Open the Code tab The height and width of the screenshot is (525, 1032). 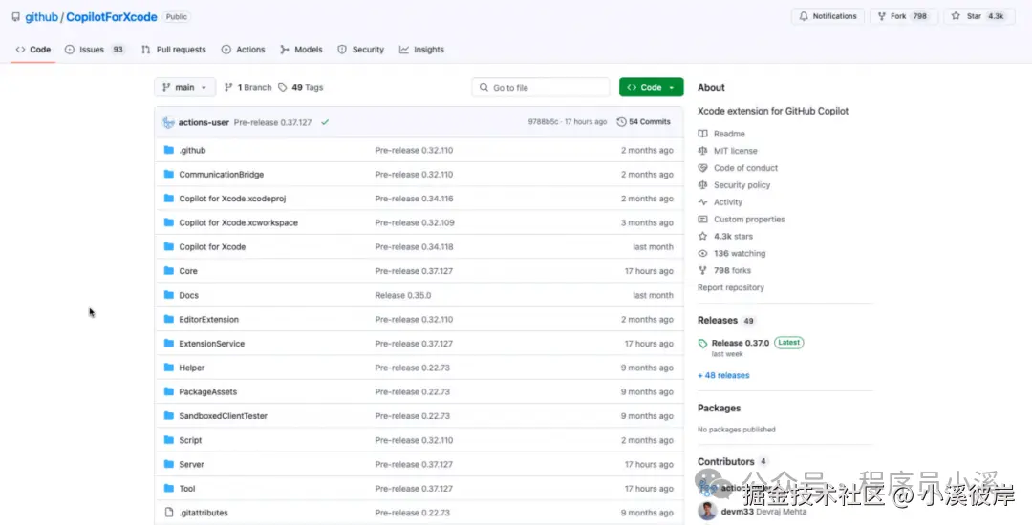32,50
